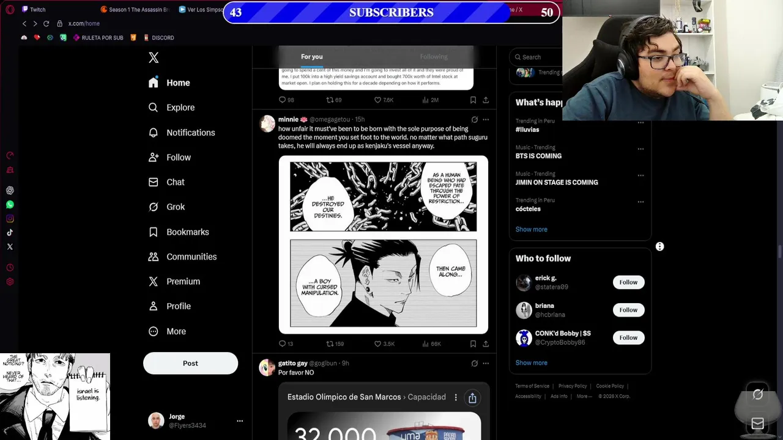Open more options on minnie's post
The height and width of the screenshot is (440, 783).
coord(486,120)
